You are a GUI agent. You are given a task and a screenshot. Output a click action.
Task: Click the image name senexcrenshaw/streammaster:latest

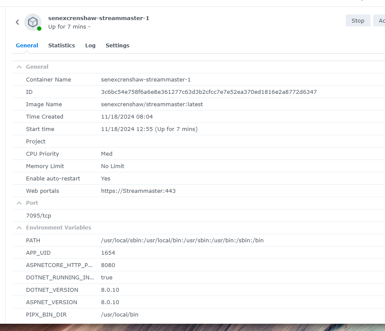[x=152, y=104]
